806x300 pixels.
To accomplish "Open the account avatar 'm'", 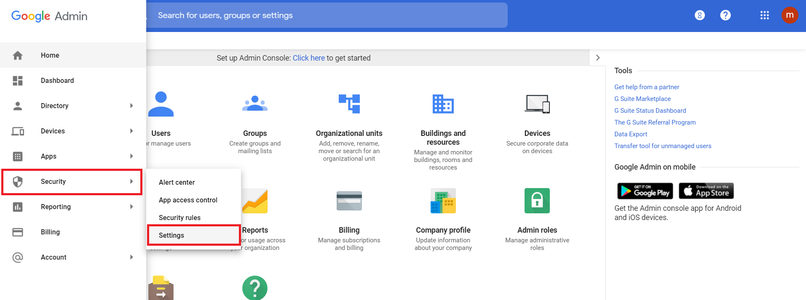I will tap(790, 15).
